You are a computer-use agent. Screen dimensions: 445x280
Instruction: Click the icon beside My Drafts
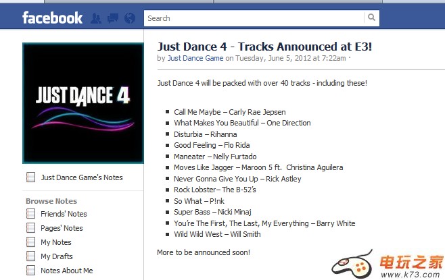point(30,256)
